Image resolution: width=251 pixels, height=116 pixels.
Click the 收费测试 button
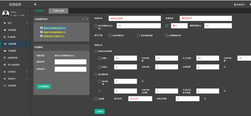pyautogui.click(x=44, y=86)
